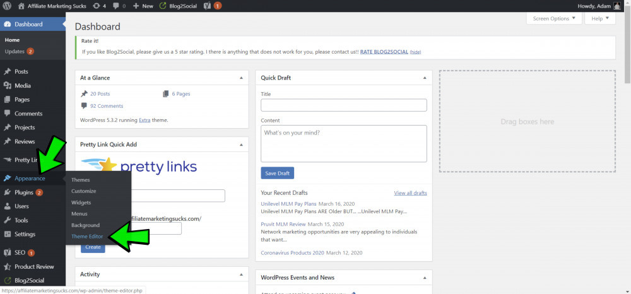Click the Create pretty link button
This screenshot has height=294, width=631.
[x=93, y=247]
